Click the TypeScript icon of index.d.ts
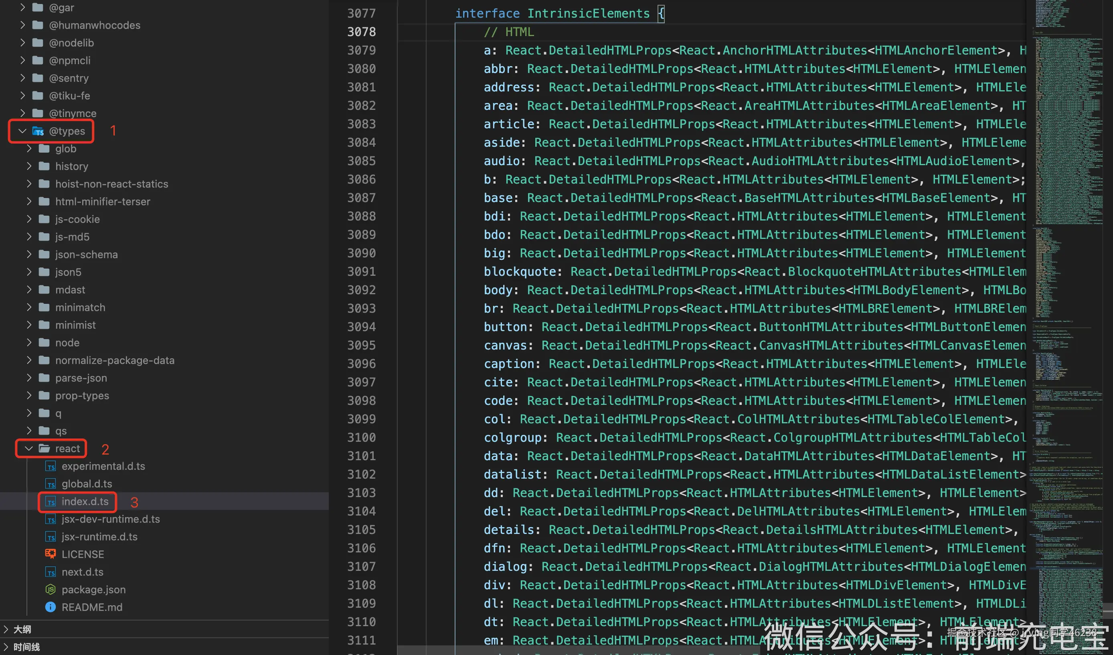 click(51, 502)
